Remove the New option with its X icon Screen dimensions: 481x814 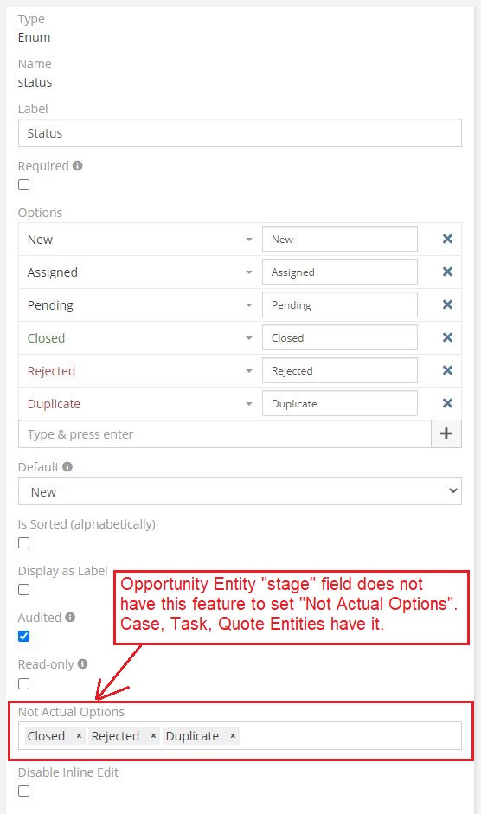(447, 239)
